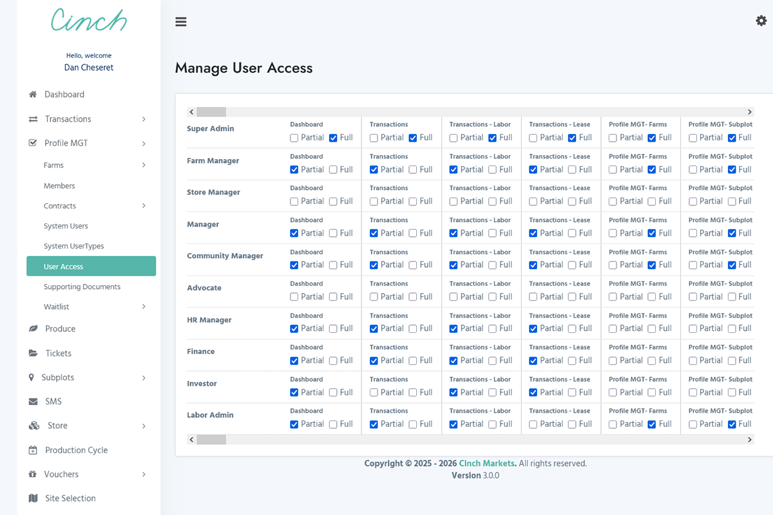The image size is (773, 515).
Task: Open the System Users page
Action: 65,226
